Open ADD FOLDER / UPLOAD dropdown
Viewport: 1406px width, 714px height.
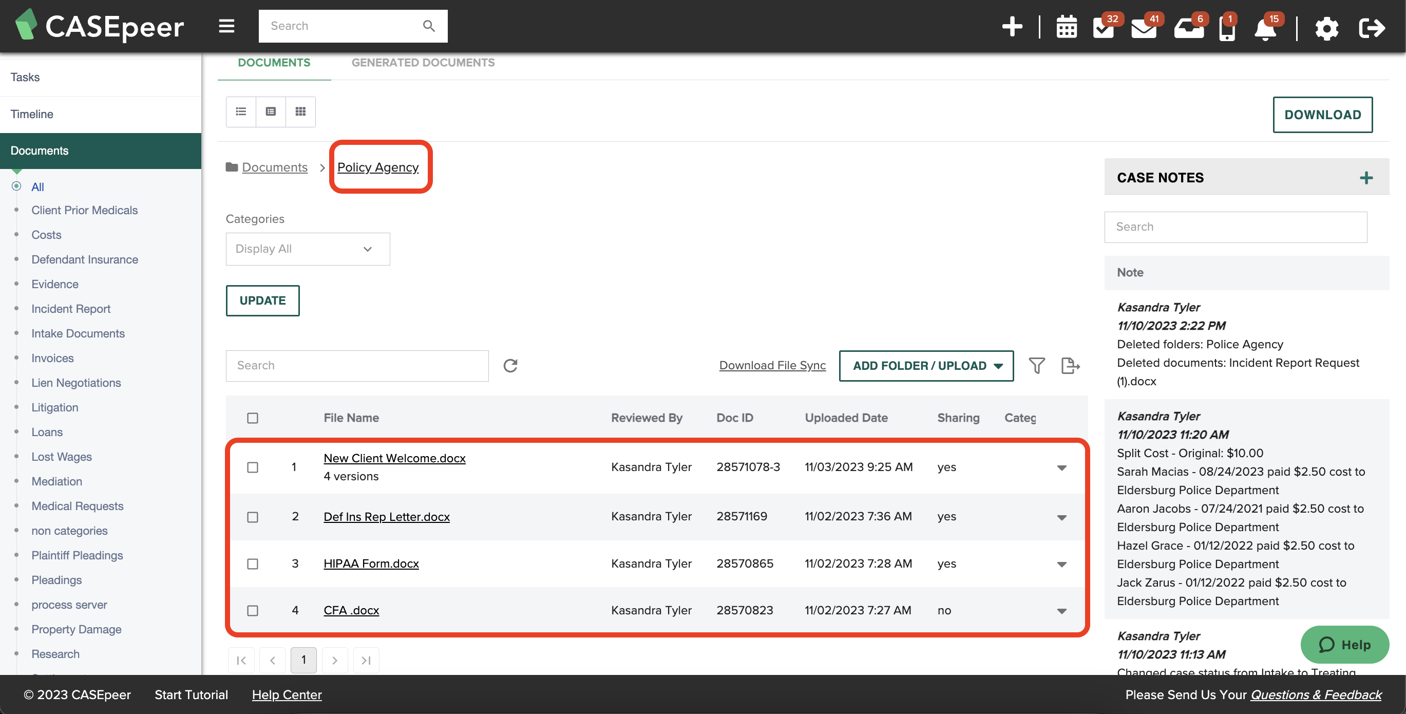(926, 365)
